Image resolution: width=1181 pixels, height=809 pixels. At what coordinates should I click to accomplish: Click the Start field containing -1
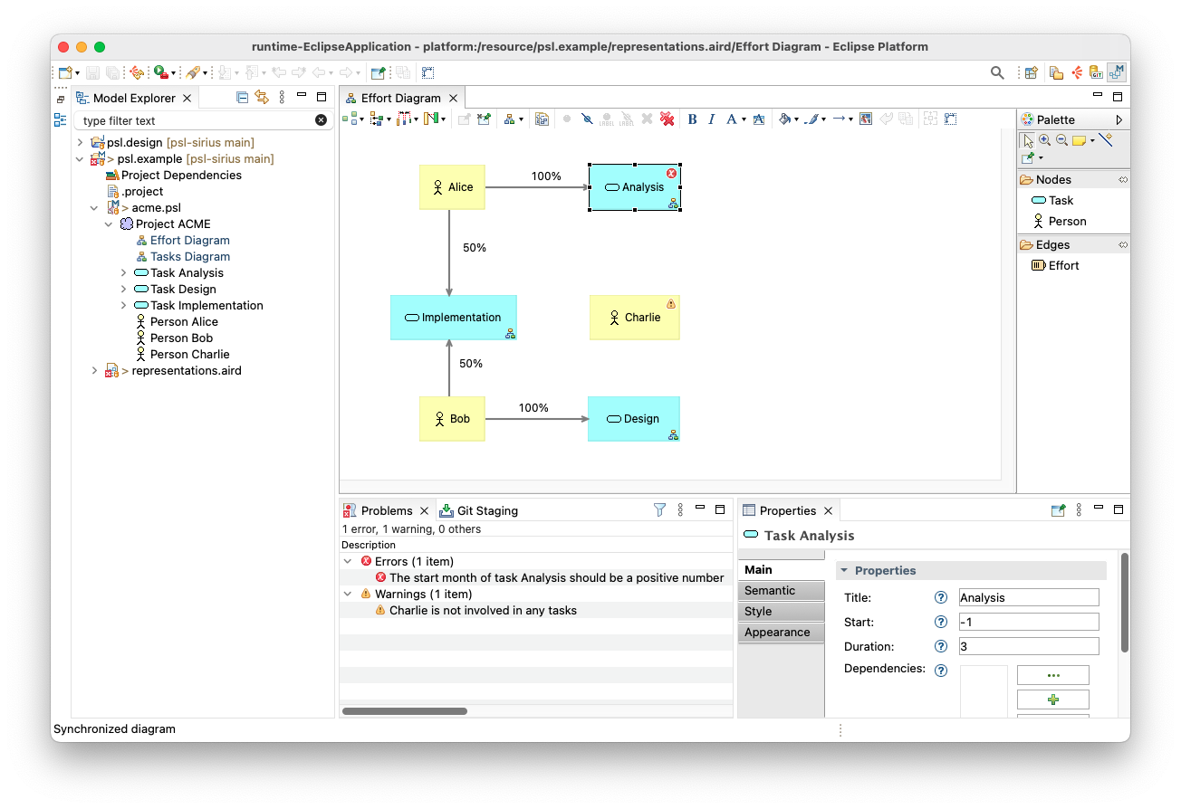1028,623
